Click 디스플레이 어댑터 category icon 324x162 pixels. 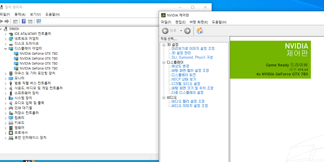(x=11, y=49)
